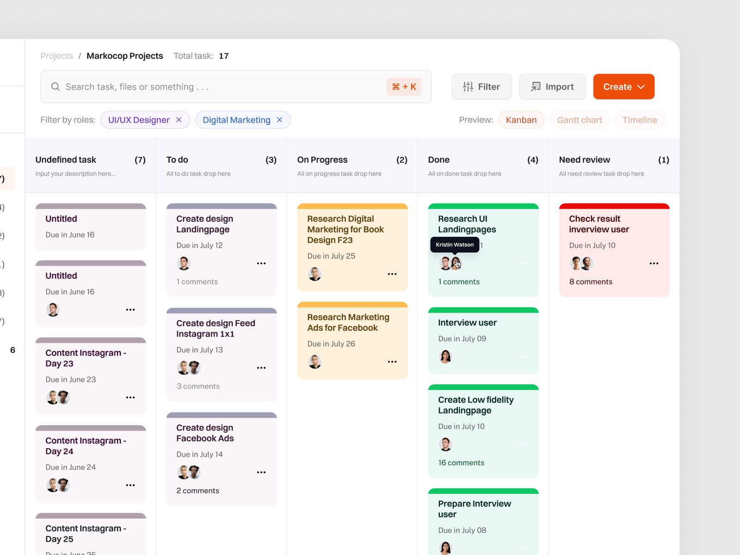Click inside the search task input field
Viewport: 740px width, 555px height.
click(x=185, y=86)
